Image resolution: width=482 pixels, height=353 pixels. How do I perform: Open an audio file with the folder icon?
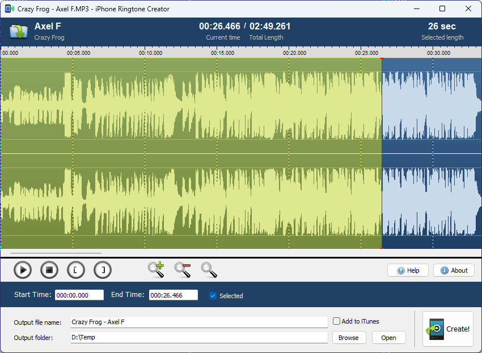(x=19, y=32)
